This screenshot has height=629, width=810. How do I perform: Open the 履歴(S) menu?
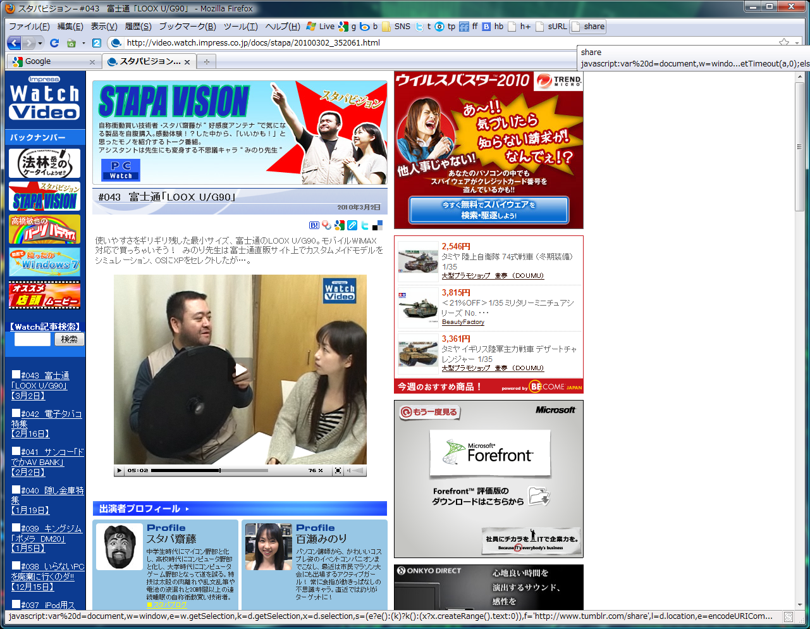coord(138,27)
